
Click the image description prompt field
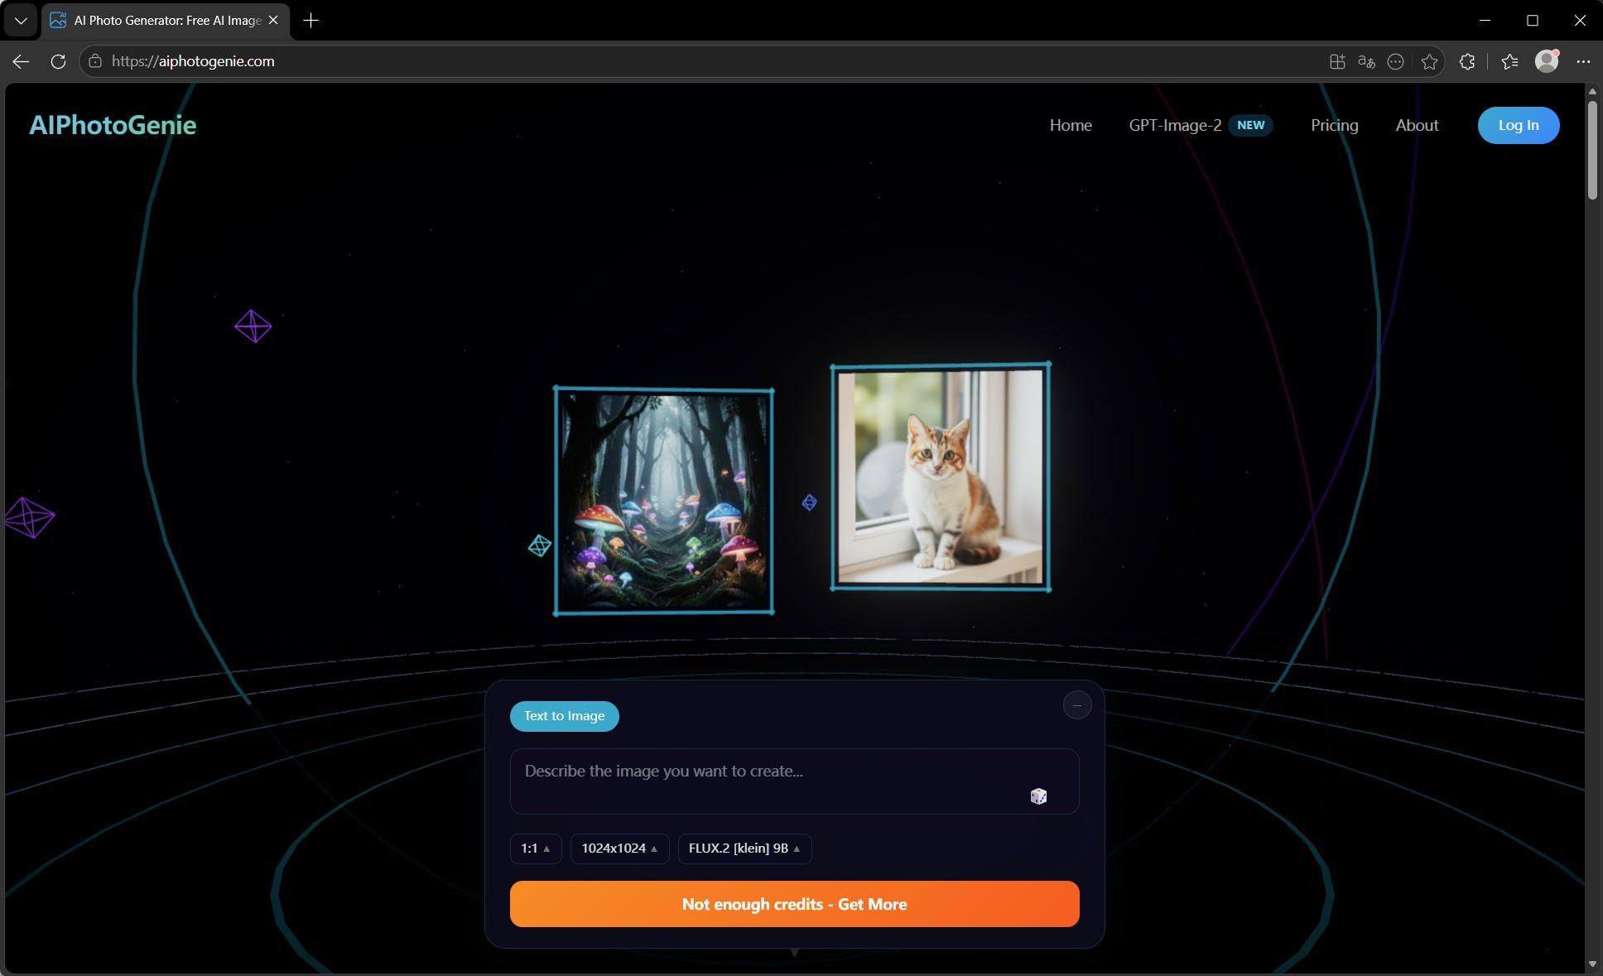[794, 781]
